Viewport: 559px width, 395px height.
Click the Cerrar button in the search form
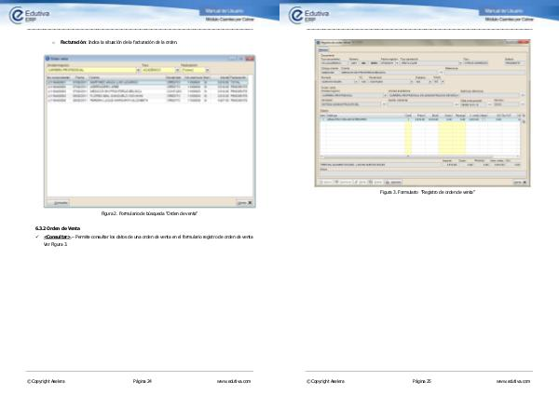pyautogui.click(x=240, y=202)
